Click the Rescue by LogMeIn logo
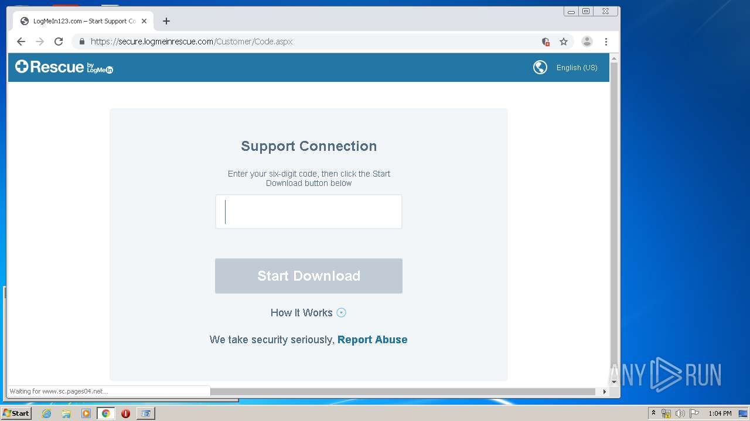The image size is (750, 421). point(64,67)
